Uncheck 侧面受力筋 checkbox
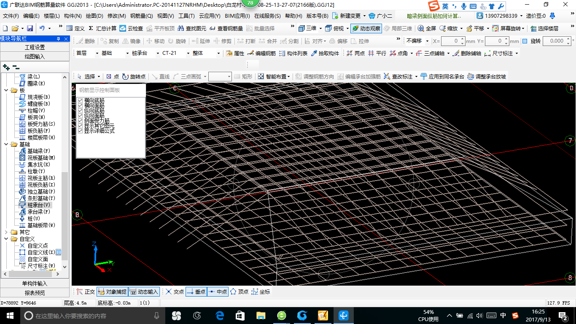 pyautogui.click(x=80, y=121)
